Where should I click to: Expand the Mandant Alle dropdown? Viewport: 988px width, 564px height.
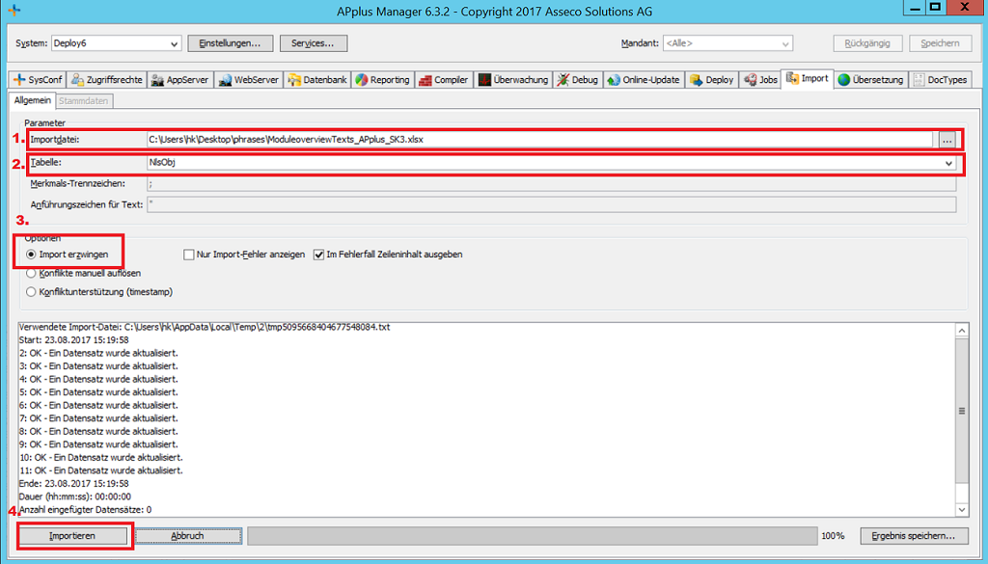(x=785, y=43)
